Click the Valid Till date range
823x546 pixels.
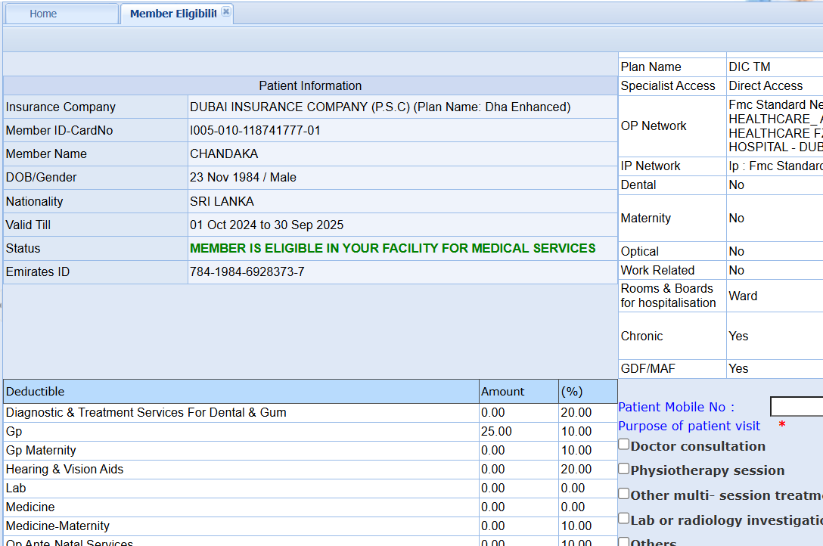pyautogui.click(x=266, y=225)
